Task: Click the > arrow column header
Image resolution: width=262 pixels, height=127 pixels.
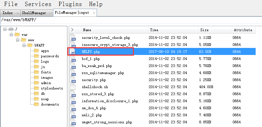Action: coord(75,30)
